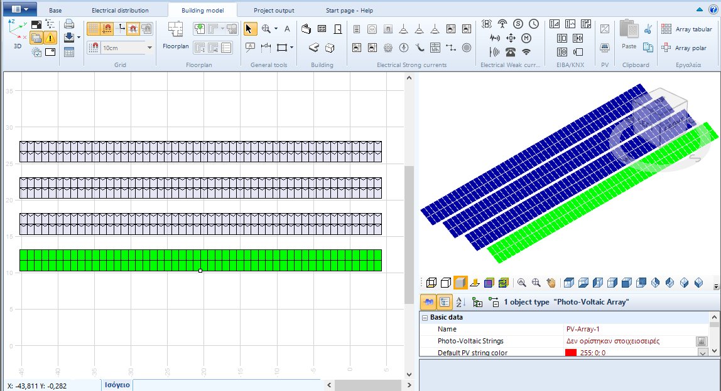Click the Wi-Fi symbol icon
Screen dimensions: 721x391
[526, 52]
